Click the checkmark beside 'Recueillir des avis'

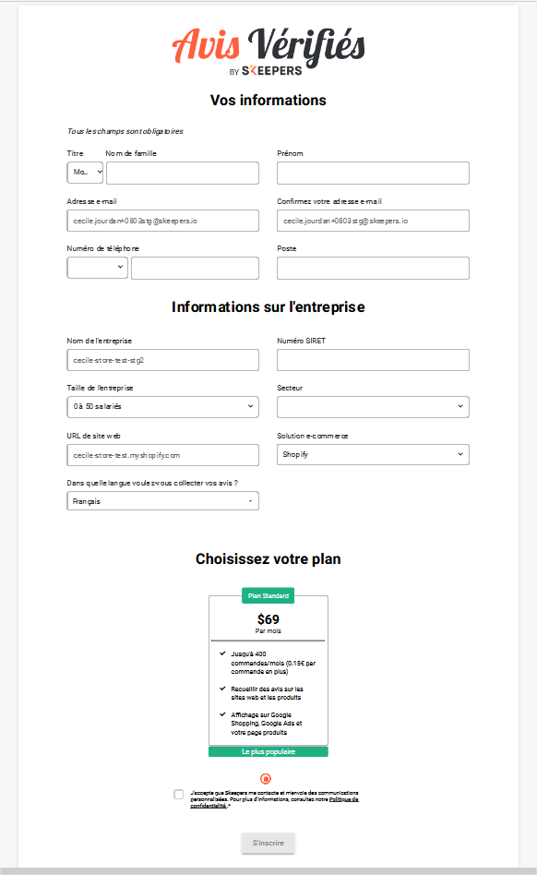point(222,689)
